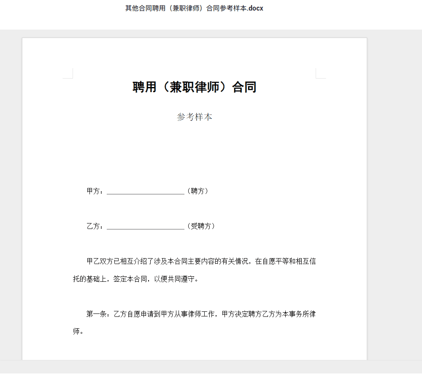Click the subtitle 参考样本

click(194, 117)
